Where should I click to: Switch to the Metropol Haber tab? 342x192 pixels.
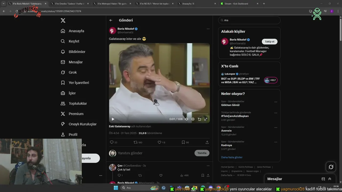coord(112,4)
